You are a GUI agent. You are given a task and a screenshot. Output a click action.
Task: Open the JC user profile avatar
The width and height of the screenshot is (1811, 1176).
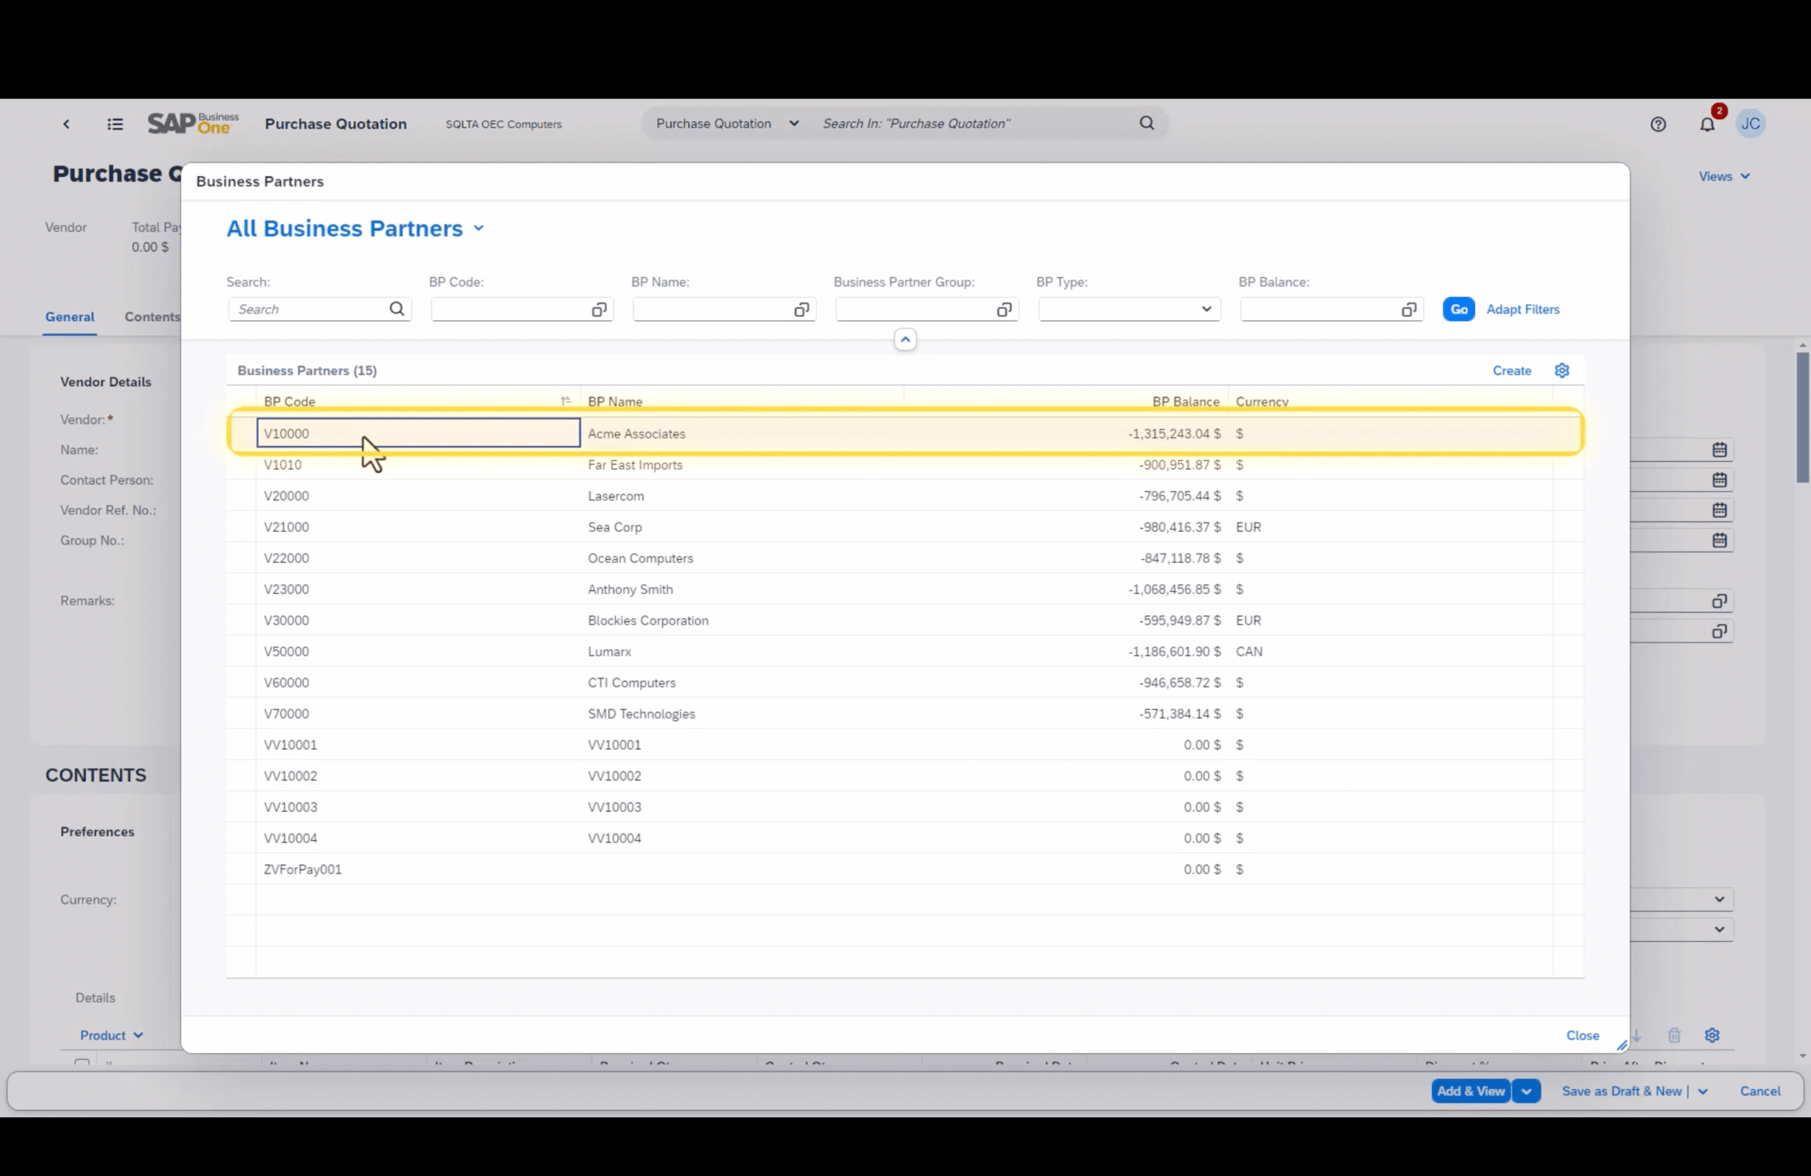tap(1750, 123)
